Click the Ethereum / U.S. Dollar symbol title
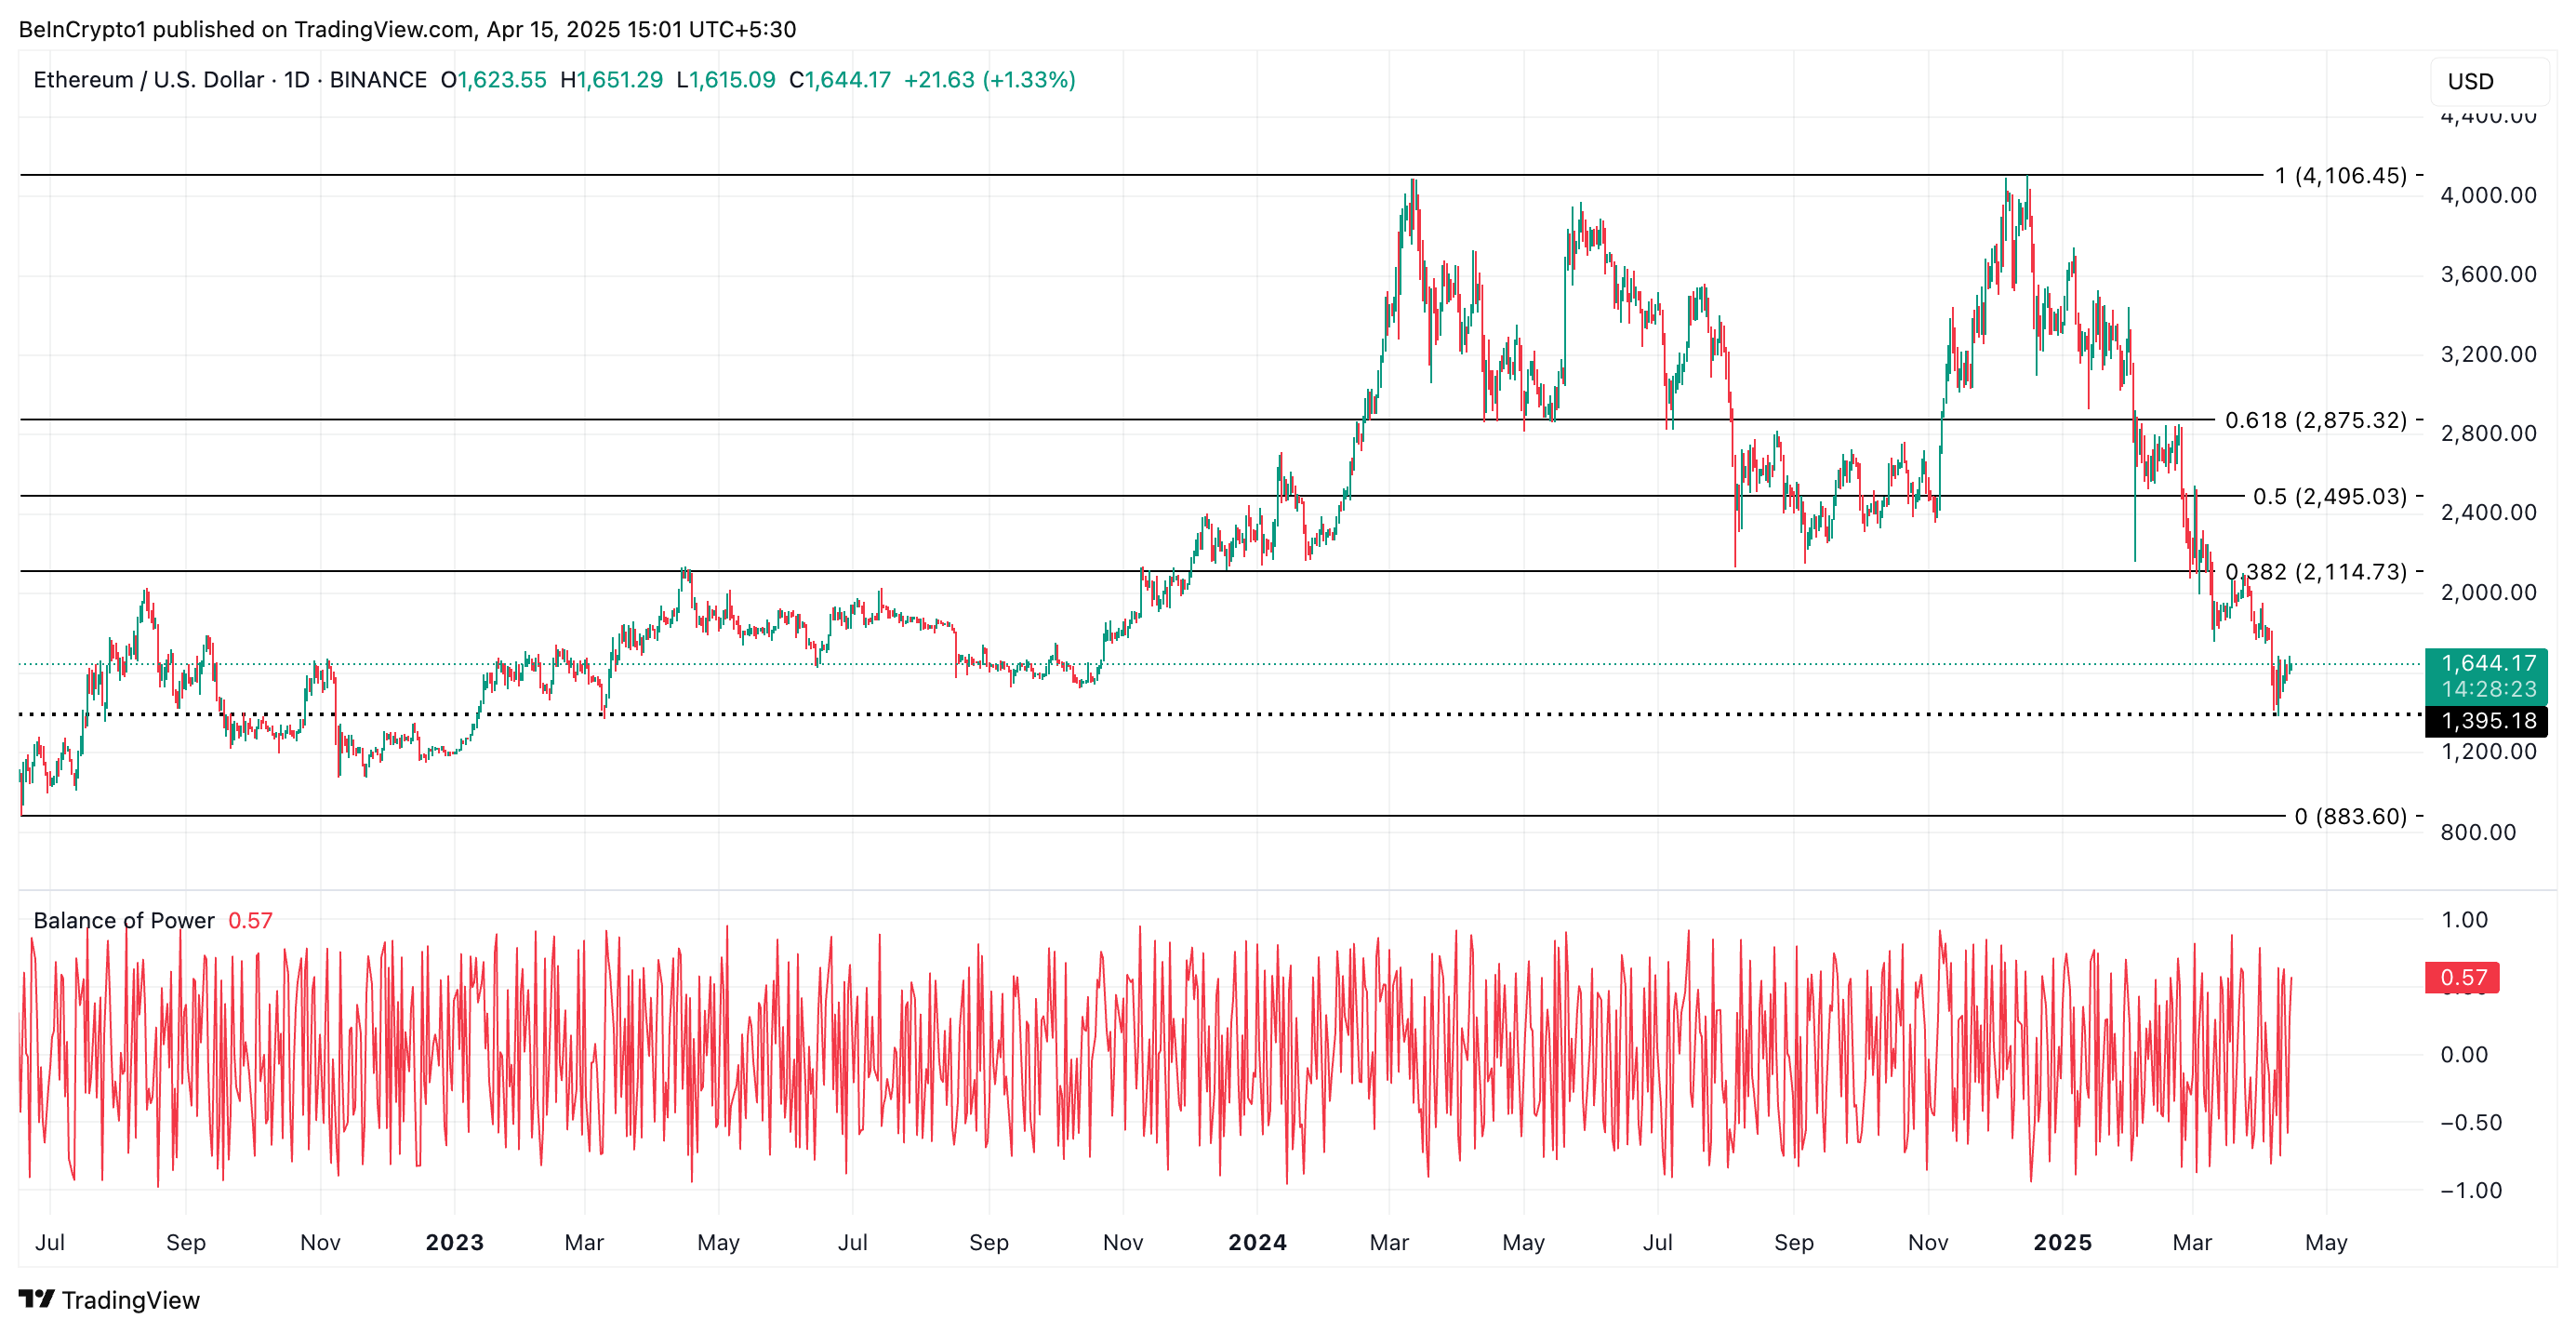 tap(148, 80)
